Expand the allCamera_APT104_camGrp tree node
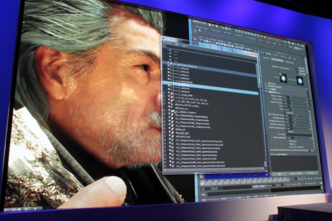Image resolution: width=332 pixels, height=221 pixels. tap(164, 103)
